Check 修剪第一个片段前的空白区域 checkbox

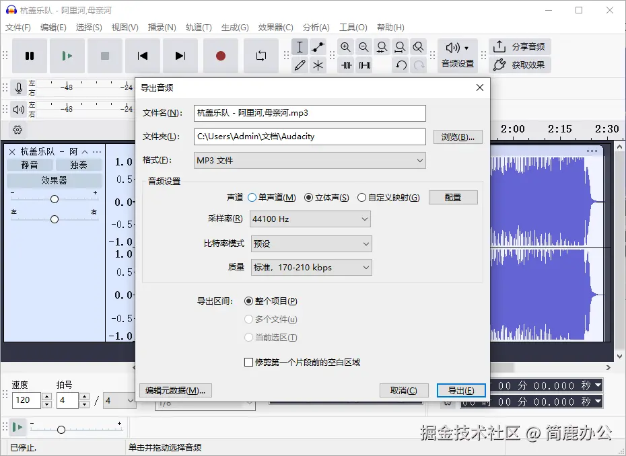(249, 362)
